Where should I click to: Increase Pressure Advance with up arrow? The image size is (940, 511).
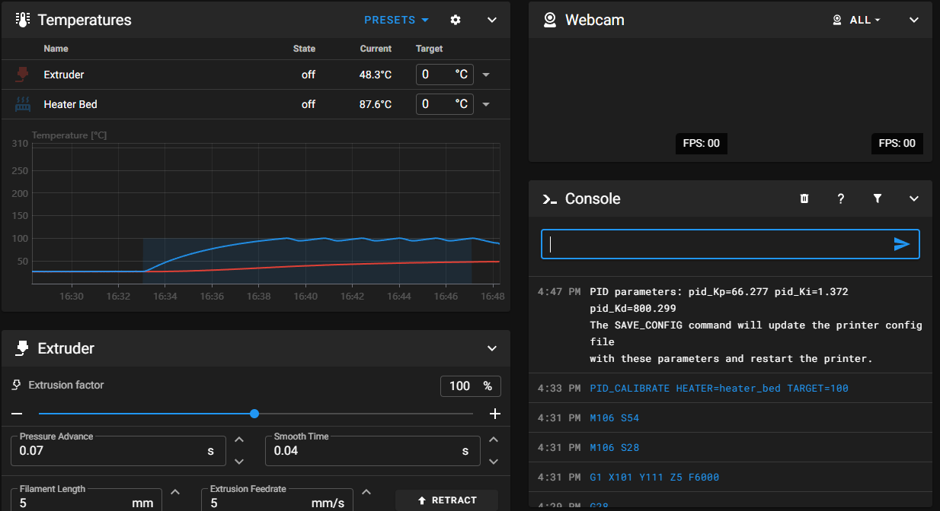[x=239, y=440]
